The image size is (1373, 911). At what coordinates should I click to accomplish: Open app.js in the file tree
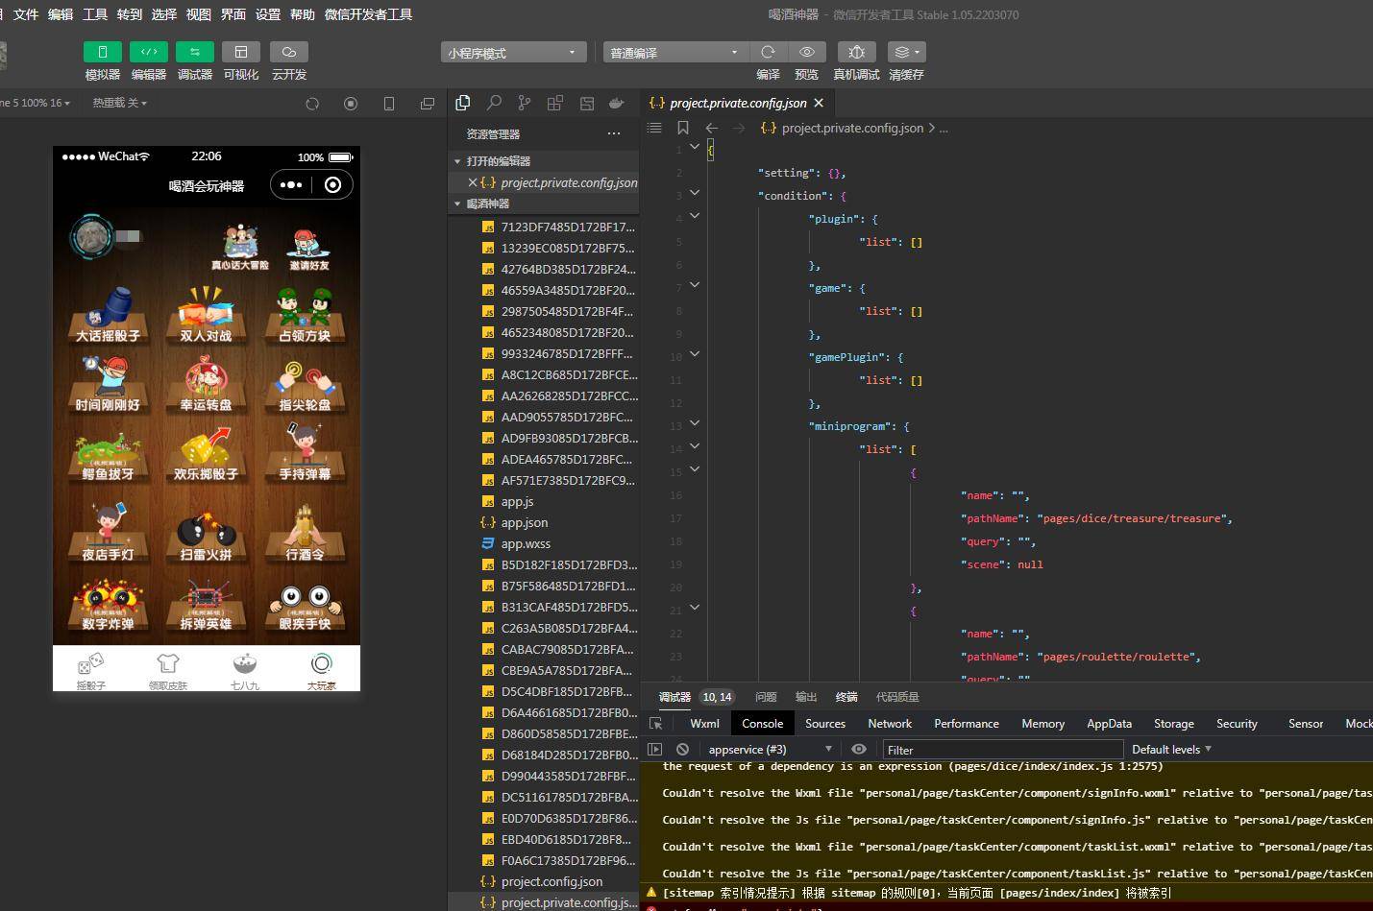(x=517, y=501)
